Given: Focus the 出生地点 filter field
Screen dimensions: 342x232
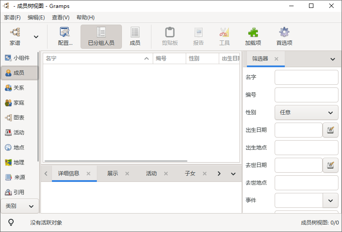Looking at the screenshot, I should point(306,148).
